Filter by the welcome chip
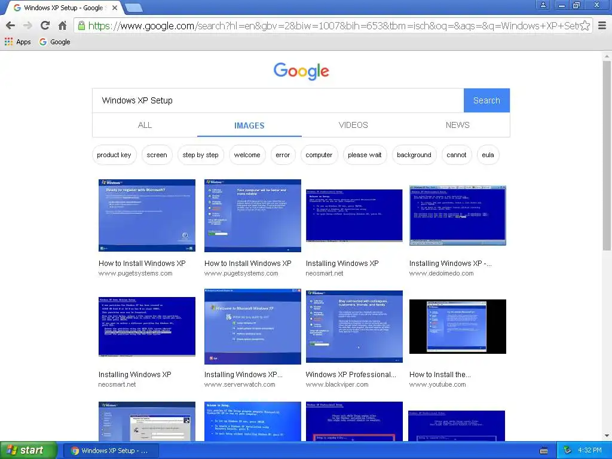612x459 pixels. click(x=247, y=155)
